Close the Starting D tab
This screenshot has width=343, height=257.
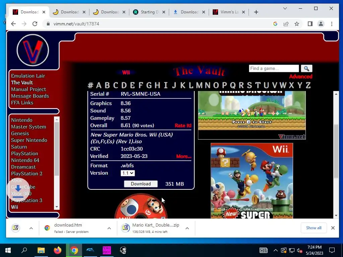point(163,12)
